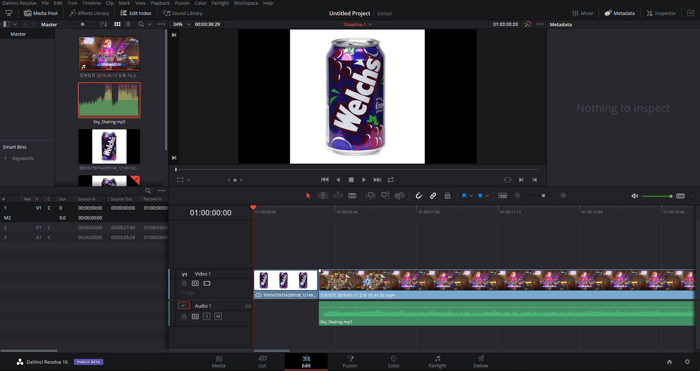Switch to the Media page

[x=218, y=362]
